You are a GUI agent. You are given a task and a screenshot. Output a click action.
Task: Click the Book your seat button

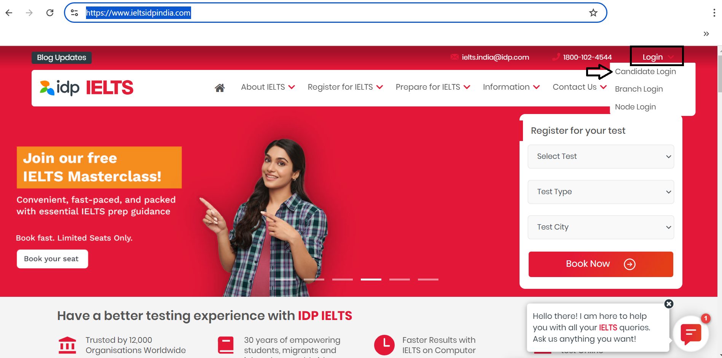click(52, 259)
